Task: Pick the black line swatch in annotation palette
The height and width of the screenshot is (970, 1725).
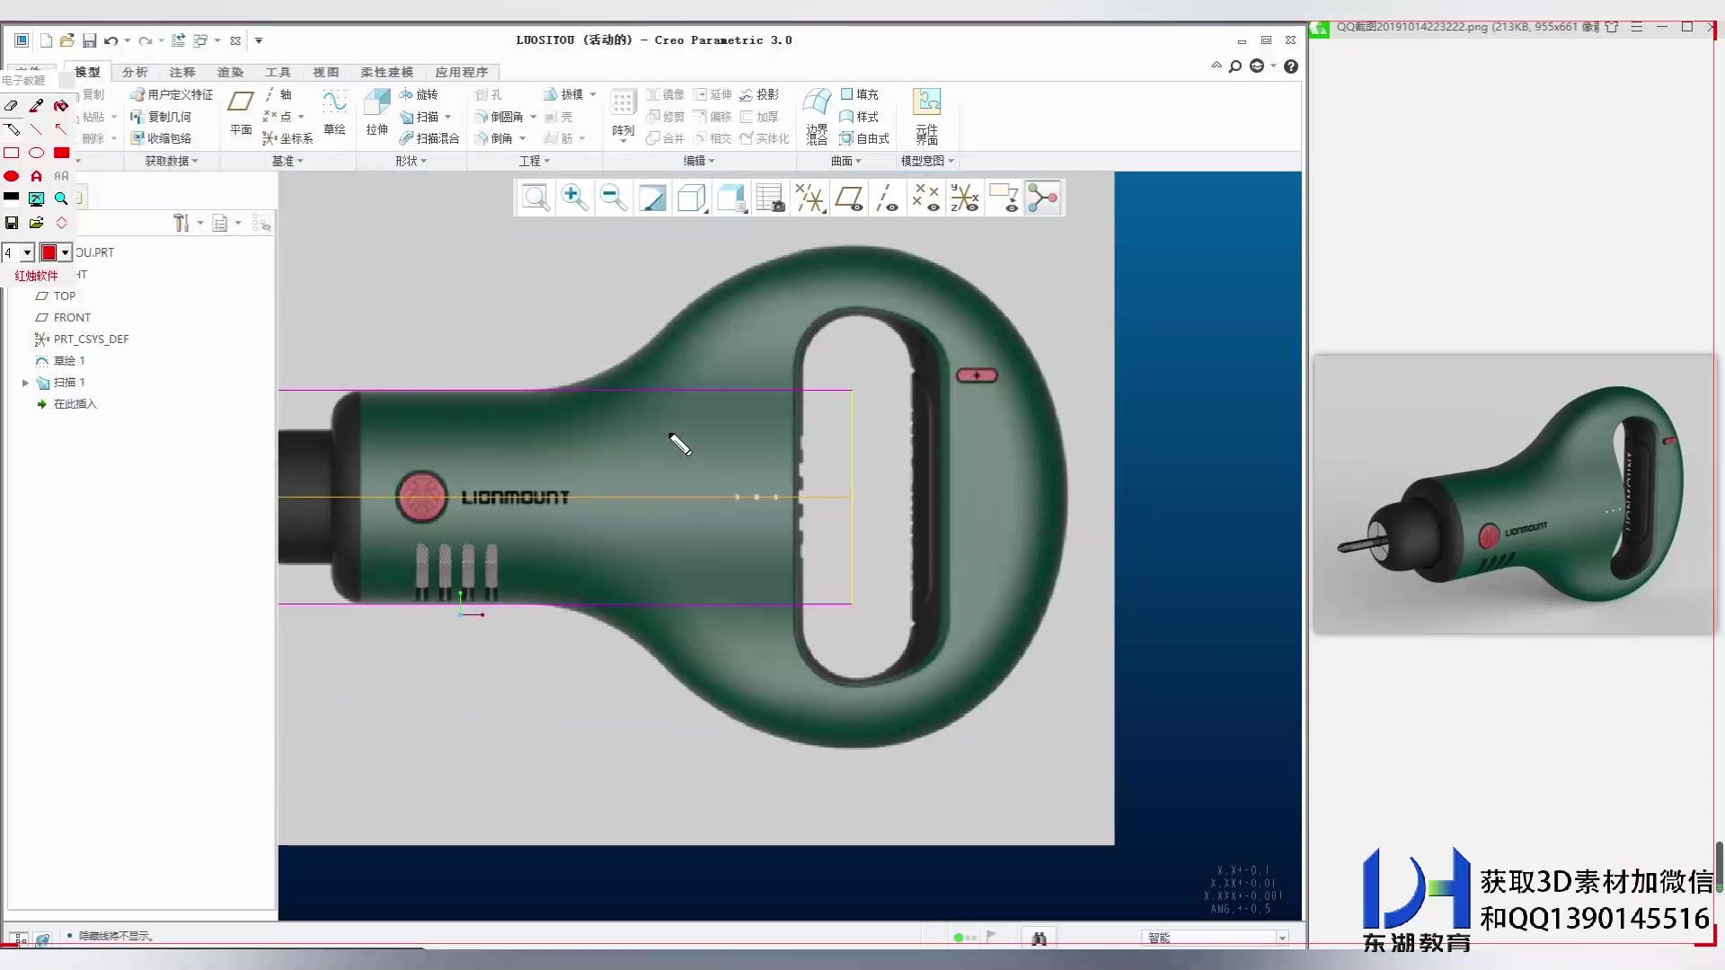Action: [12, 198]
